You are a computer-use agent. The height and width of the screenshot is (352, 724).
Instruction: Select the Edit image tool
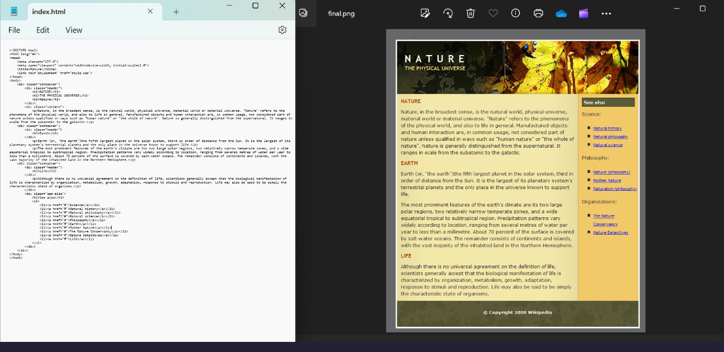(x=425, y=12)
